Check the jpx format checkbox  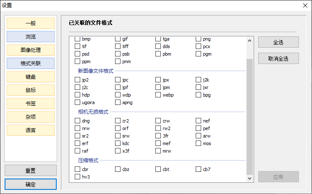tap(158, 80)
